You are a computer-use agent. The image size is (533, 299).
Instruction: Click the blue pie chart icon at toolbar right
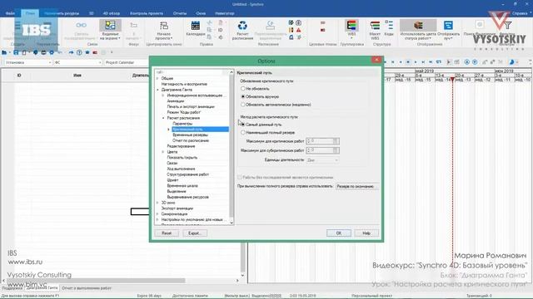tap(511, 61)
